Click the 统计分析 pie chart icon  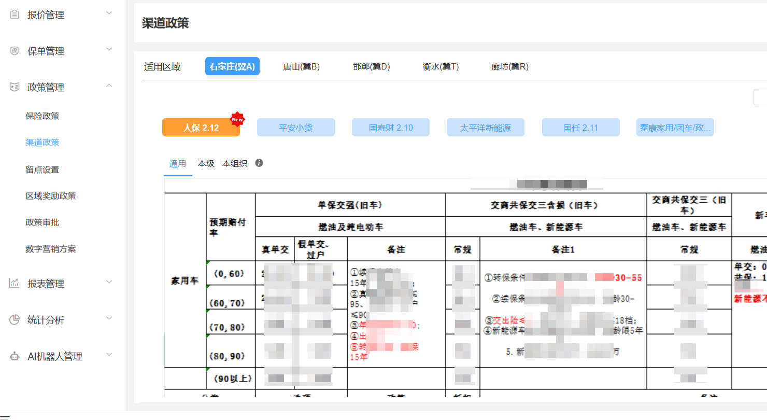[x=15, y=320]
